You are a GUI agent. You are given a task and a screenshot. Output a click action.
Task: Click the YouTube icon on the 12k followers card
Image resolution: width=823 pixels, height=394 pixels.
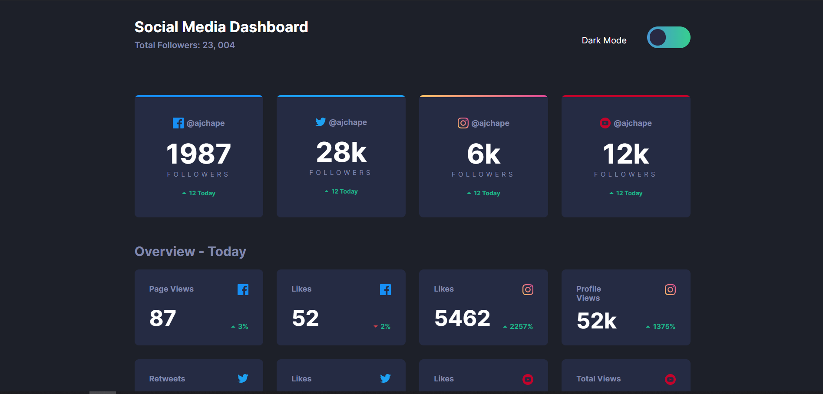coord(605,123)
